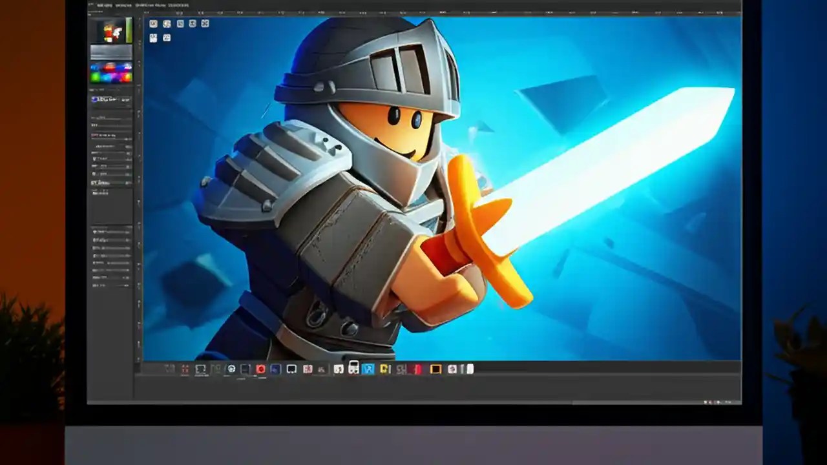Click the second menu item at top

105,5
